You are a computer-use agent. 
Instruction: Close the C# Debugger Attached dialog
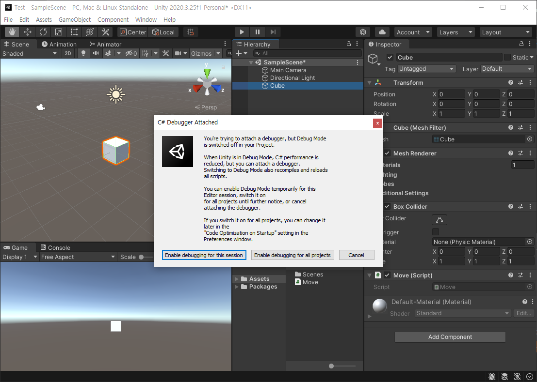377,123
